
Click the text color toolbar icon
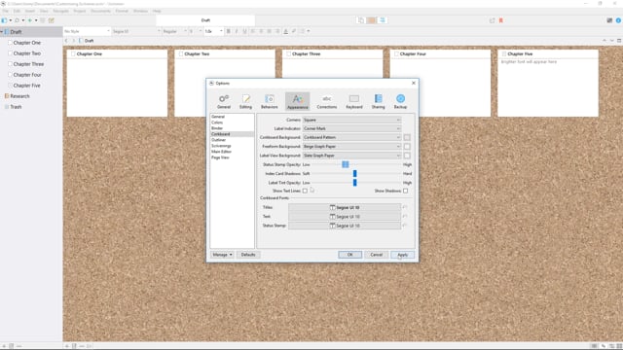285,31
